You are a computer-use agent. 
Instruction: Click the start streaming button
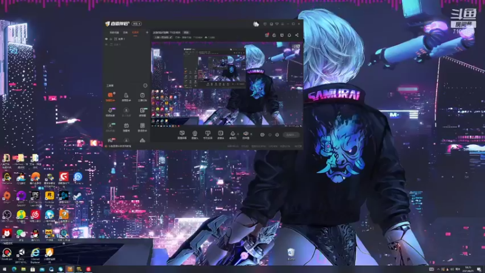click(x=291, y=135)
